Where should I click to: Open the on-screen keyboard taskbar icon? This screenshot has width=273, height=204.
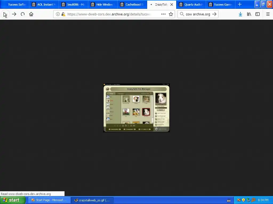point(229,200)
